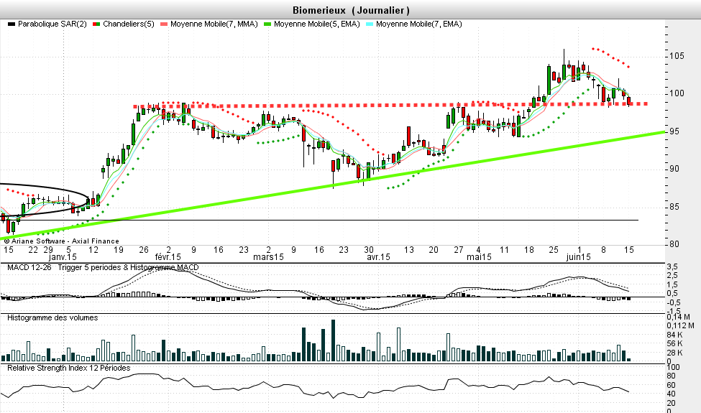Click the Chandeliers(5) red-green legend marker
701x413 pixels.
pyautogui.click(x=96, y=24)
